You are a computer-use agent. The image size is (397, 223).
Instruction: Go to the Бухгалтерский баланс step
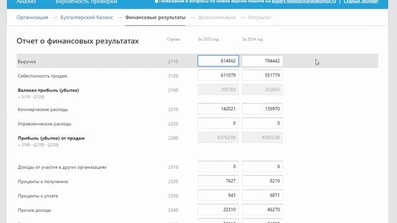(87, 17)
